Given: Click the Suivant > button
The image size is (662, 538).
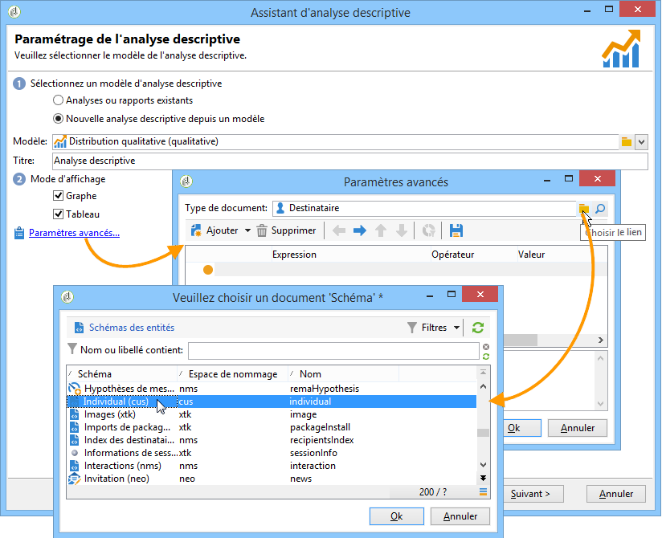Looking at the screenshot, I should (530, 494).
